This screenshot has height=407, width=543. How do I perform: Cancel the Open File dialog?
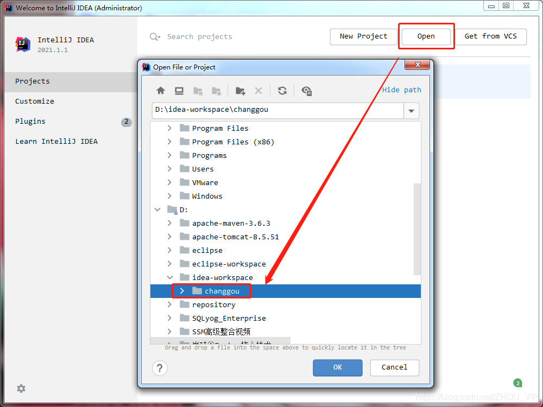[x=394, y=367]
